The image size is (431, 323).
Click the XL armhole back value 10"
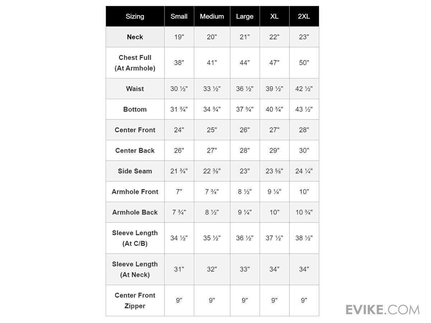tap(274, 212)
